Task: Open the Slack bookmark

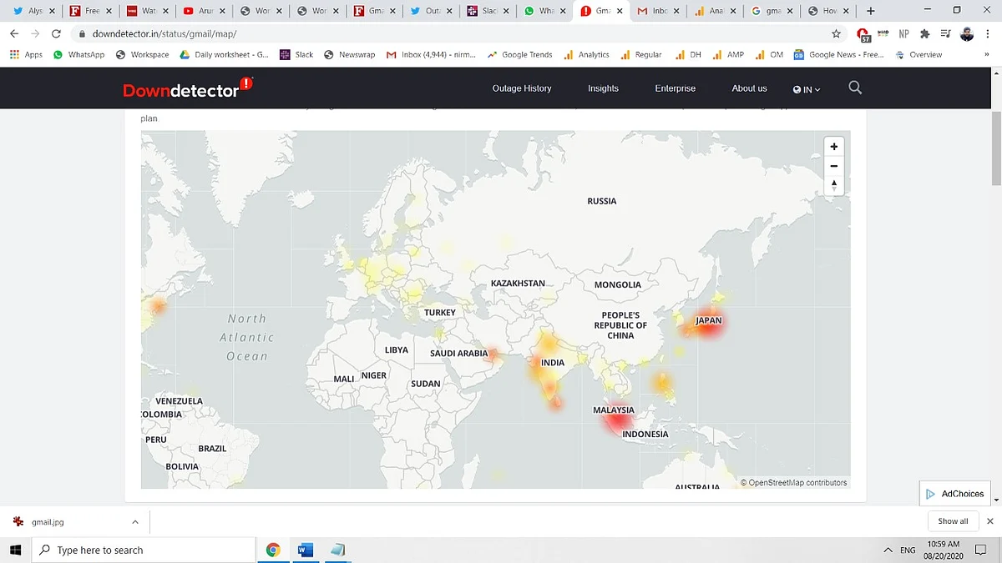Action: point(296,54)
